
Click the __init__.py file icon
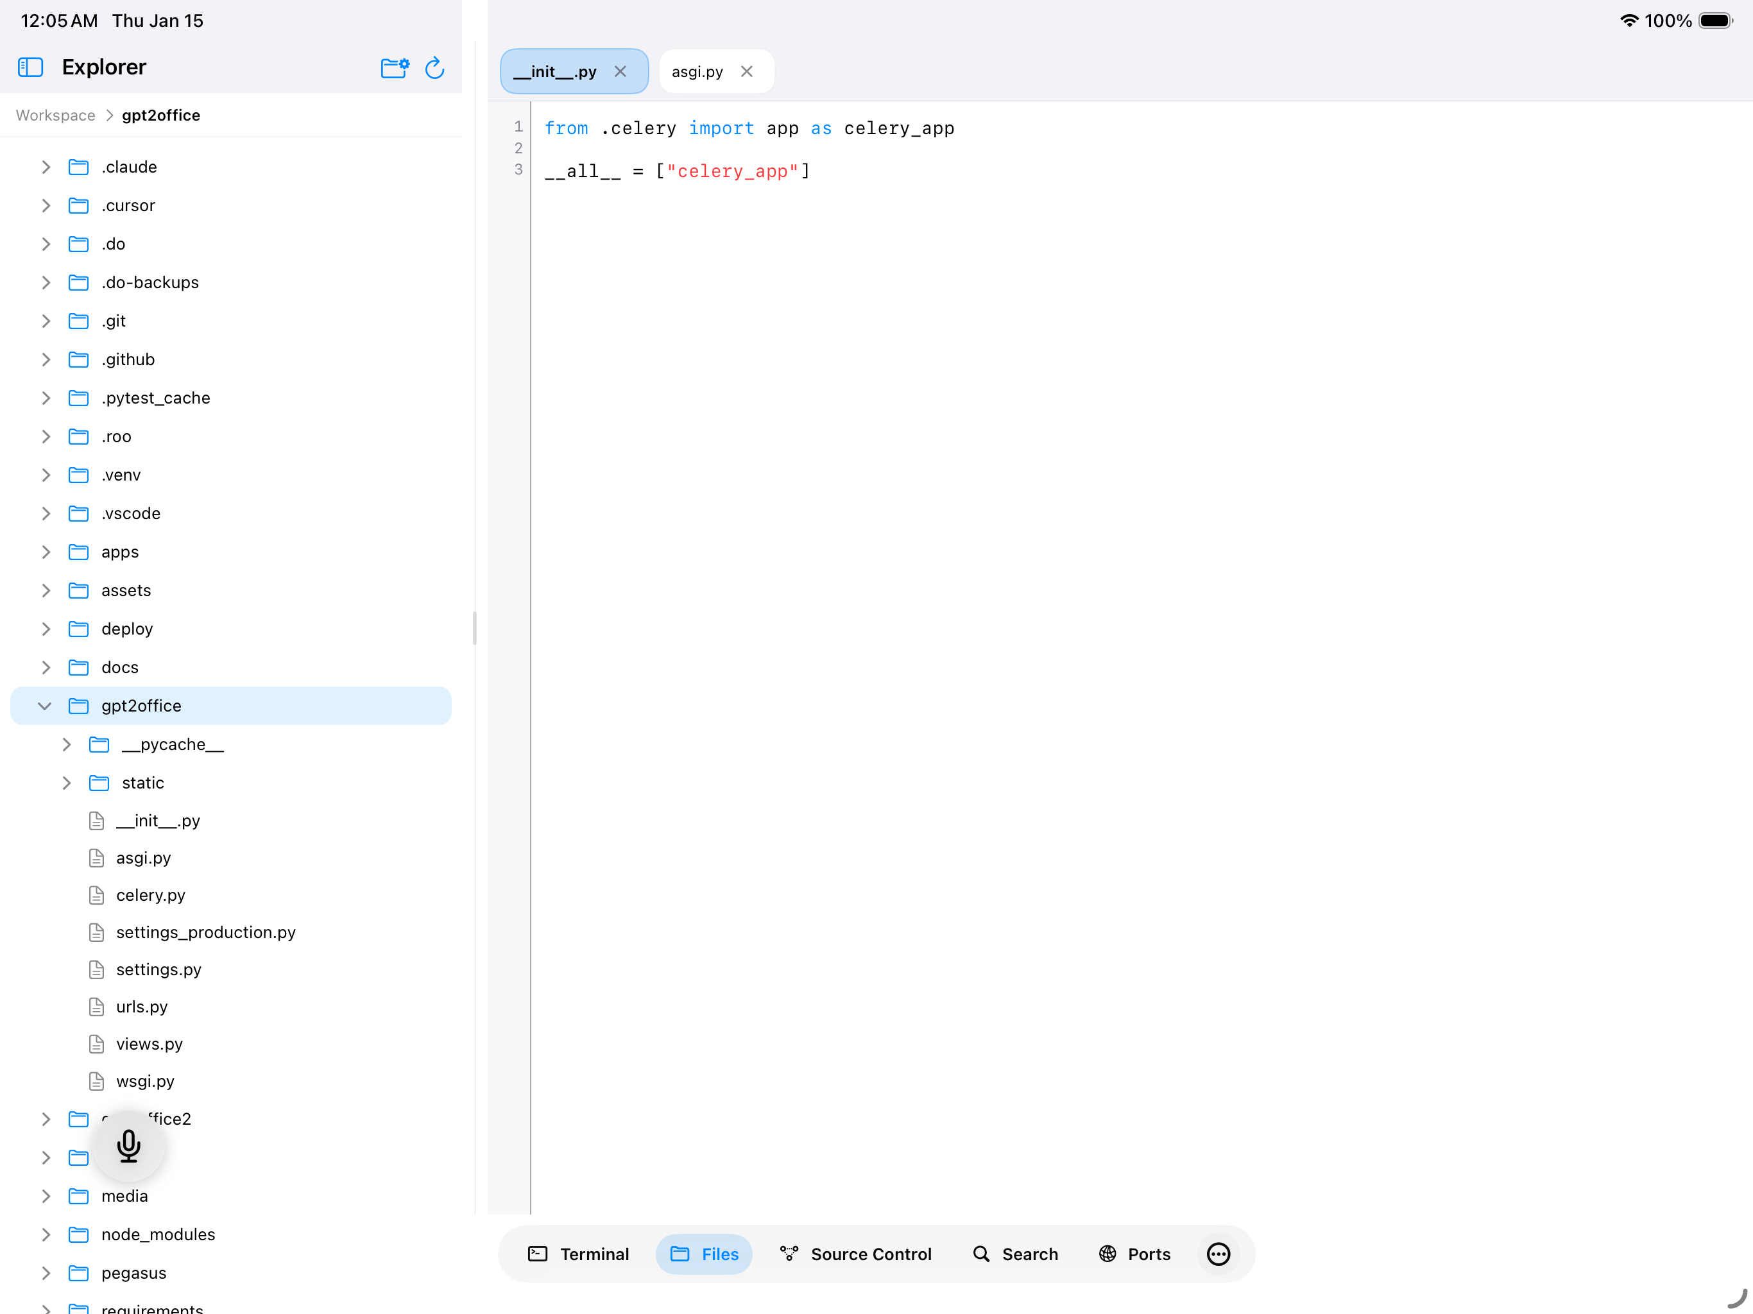[x=97, y=820]
